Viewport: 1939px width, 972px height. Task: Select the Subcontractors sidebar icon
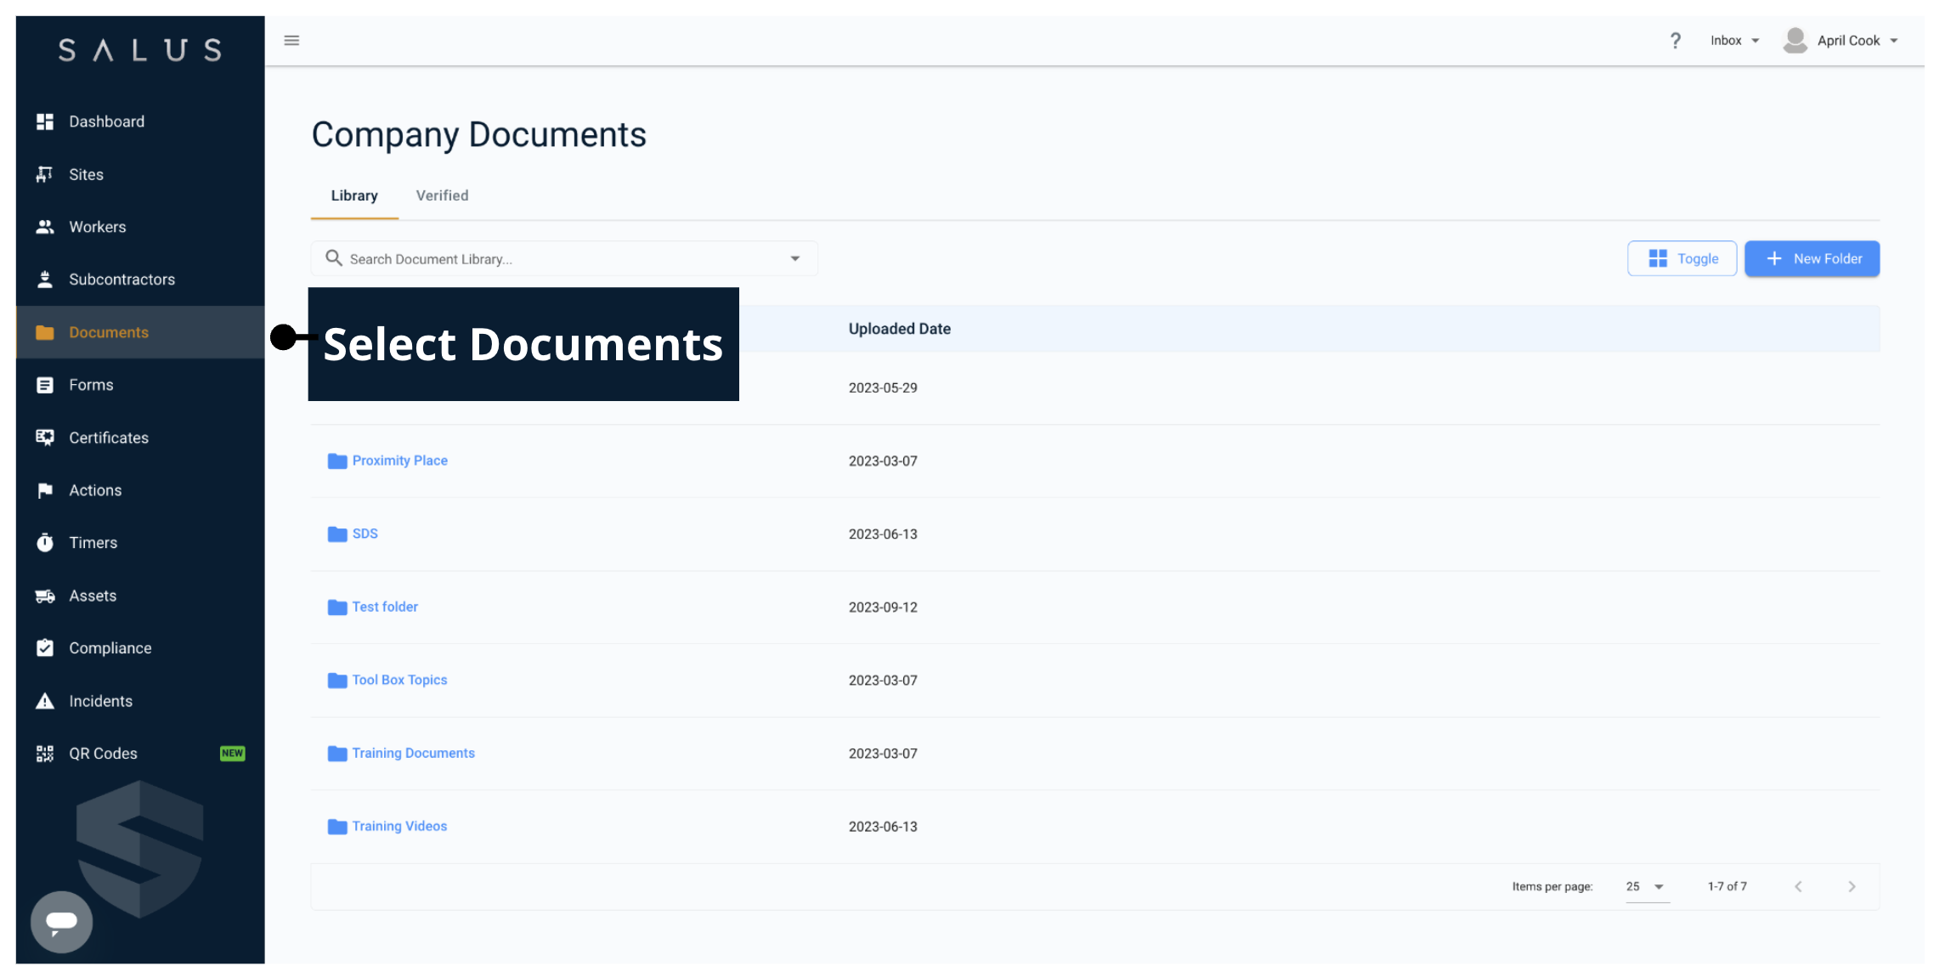pyautogui.click(x=44, y=279)
